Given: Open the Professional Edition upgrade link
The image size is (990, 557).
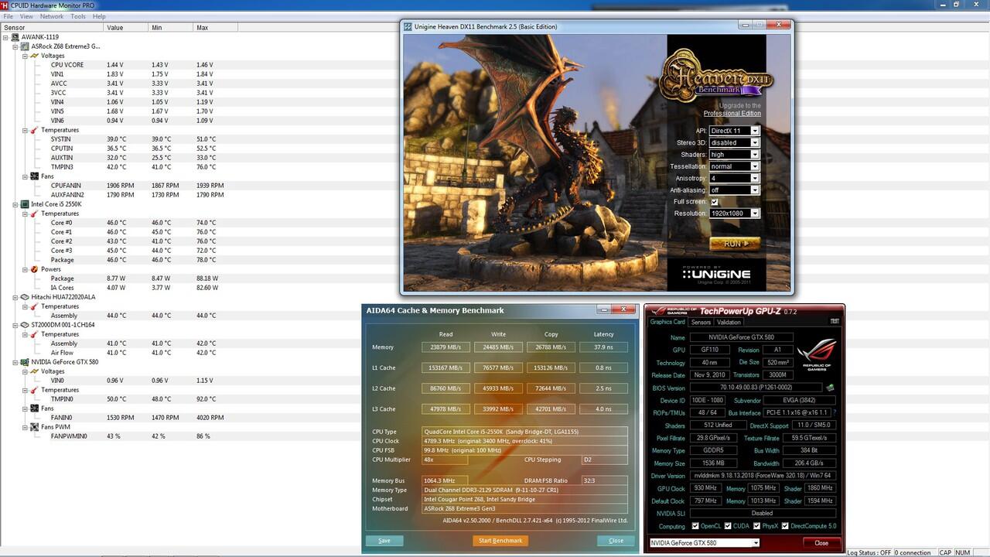Looking at the screenshot, I should [x=732, y=113].
